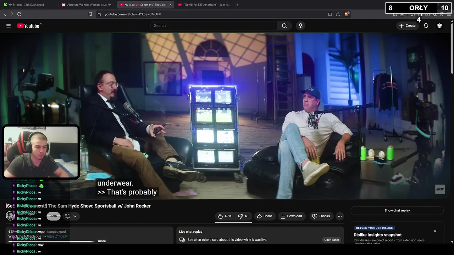Go to the YouTube home logo
Viewport: 454px width, 255px height.
click(28, 25)
